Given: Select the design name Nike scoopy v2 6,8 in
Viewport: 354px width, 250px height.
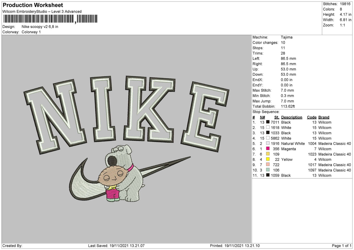Looking at the screenshot, I should click(40, 27).
